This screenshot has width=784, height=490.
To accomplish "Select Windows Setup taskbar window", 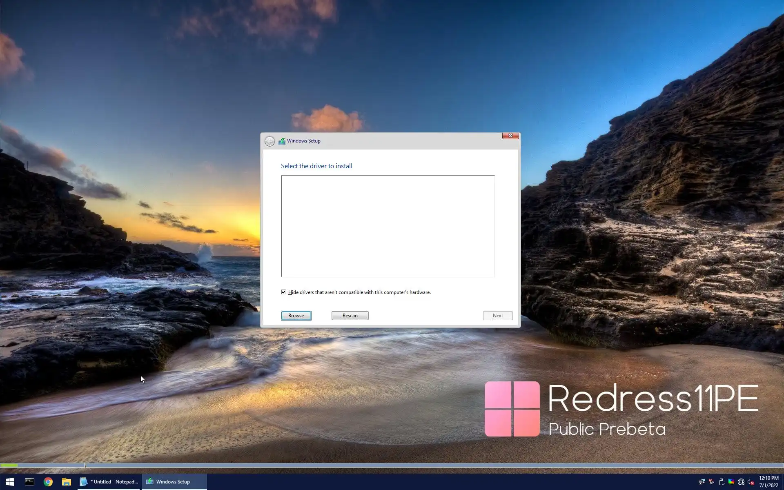I will (x=174, y=482).
